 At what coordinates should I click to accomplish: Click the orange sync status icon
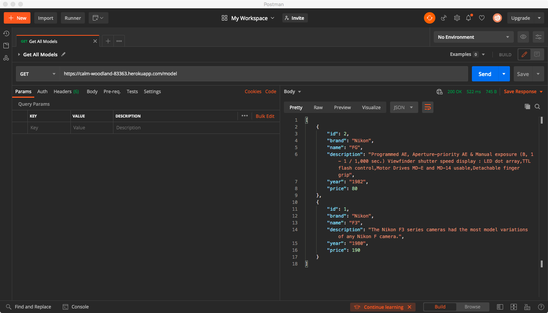(x=430, y=18)
